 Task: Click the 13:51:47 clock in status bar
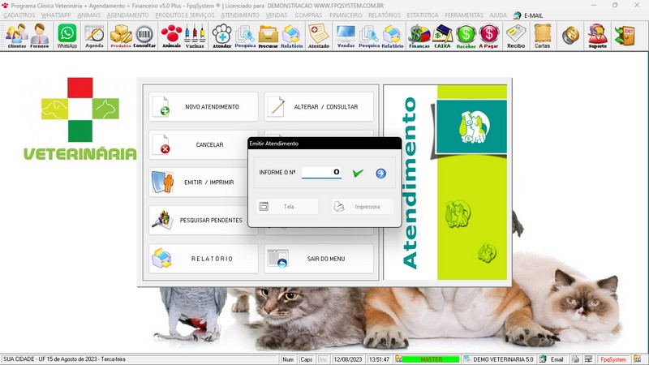(379, 359)
